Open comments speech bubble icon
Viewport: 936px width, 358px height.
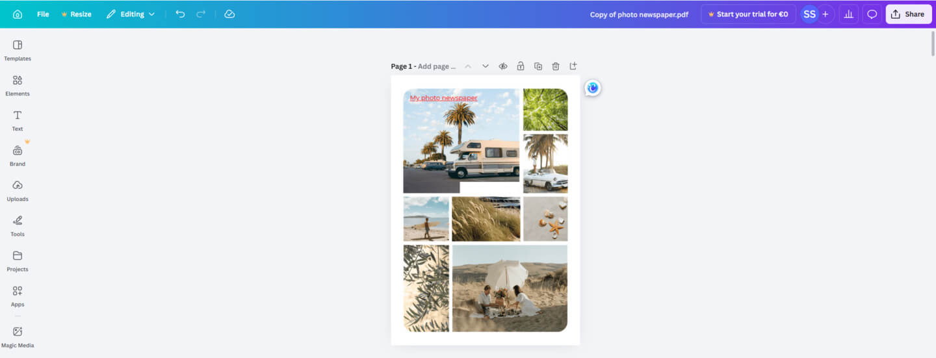click(872, 14)
